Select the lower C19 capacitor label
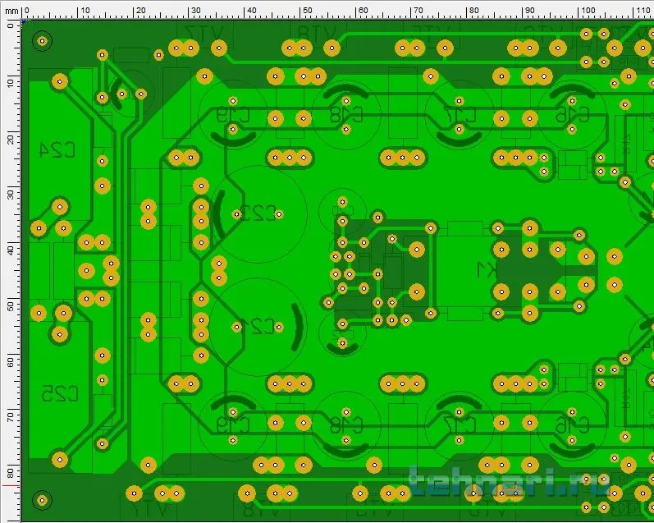The width and height of the screenshot is (654, 523). point(233,425)
